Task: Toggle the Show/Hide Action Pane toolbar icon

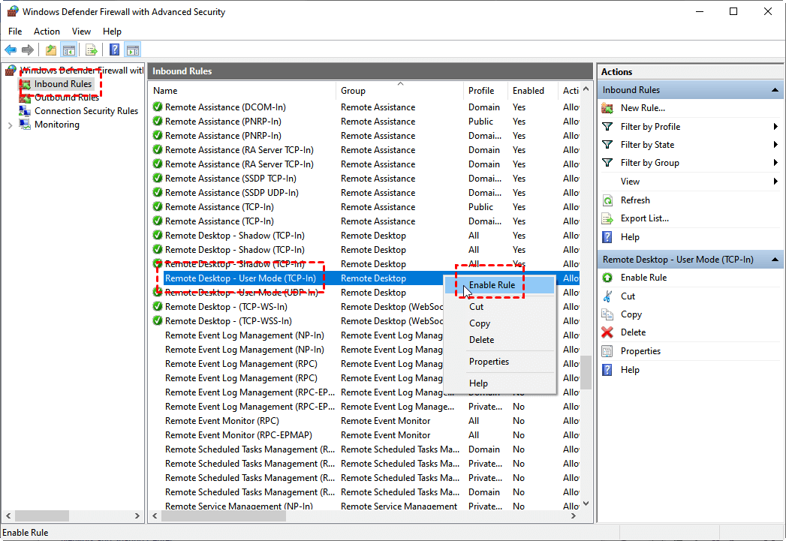Action: [x=133, y=50]
